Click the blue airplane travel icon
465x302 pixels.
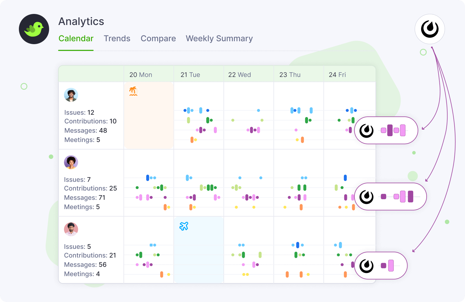point(184,226)
